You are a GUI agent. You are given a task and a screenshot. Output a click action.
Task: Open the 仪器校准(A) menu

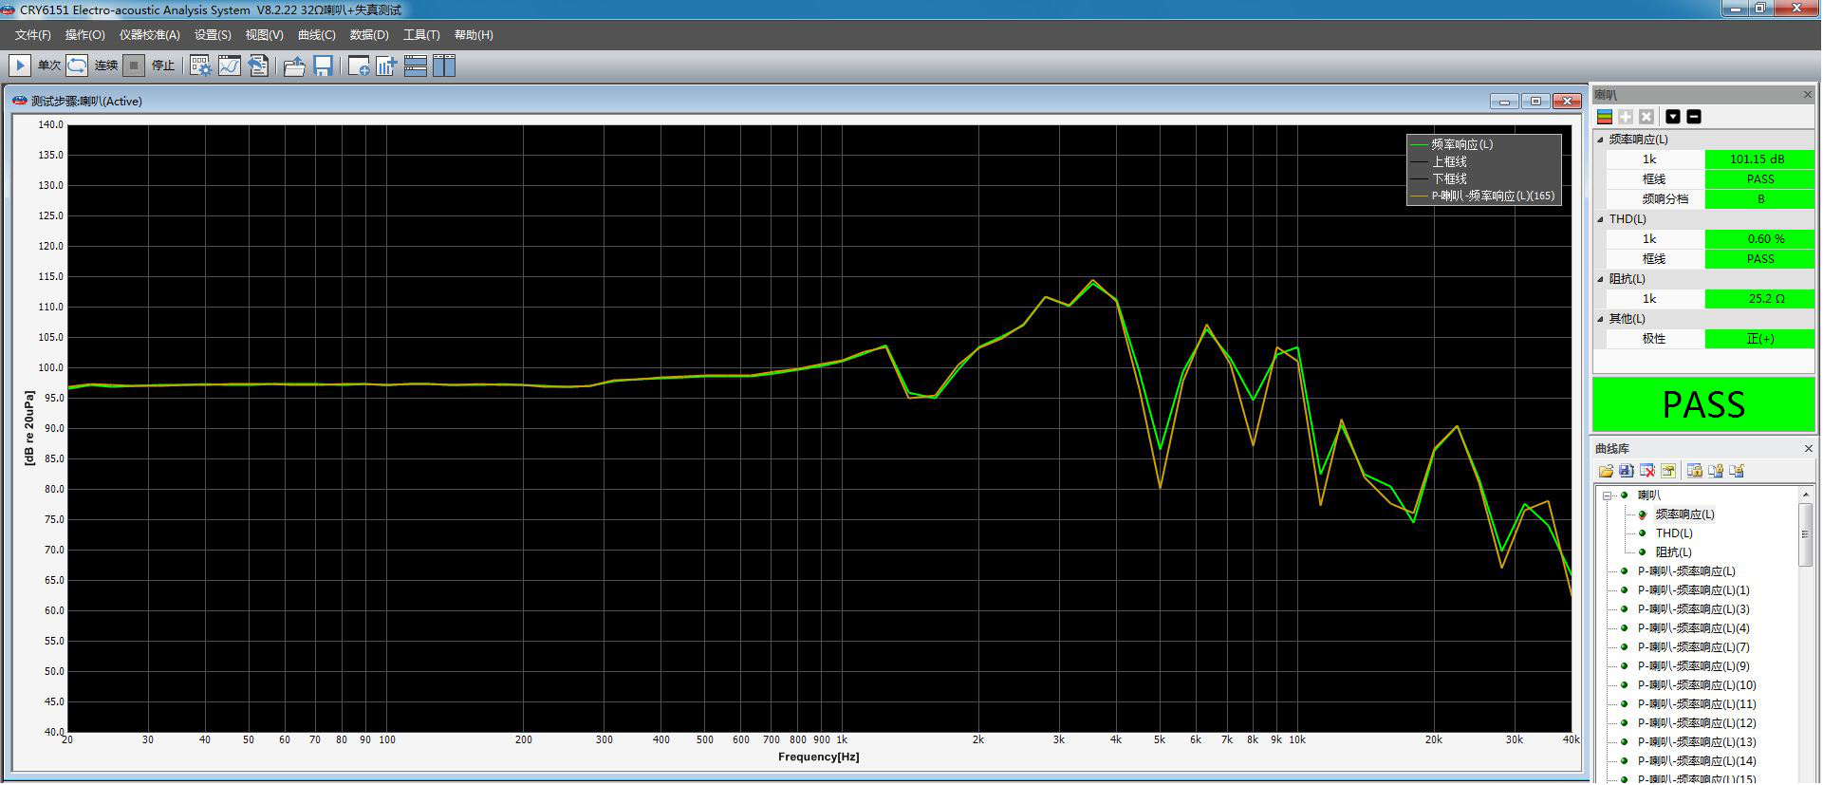149,35
